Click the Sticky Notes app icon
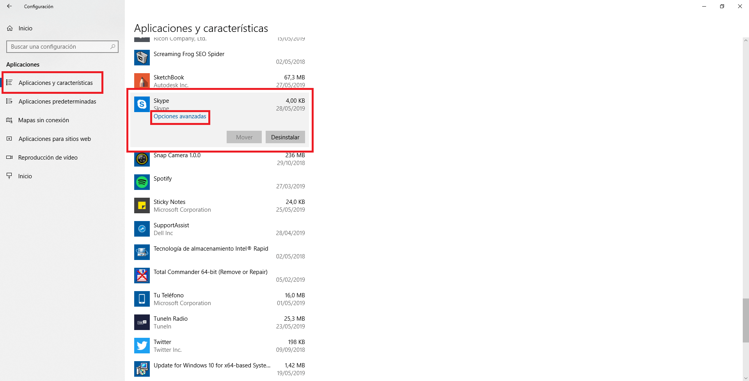The height and width of the screenshot is (381, 749). [x=142, y=205]
